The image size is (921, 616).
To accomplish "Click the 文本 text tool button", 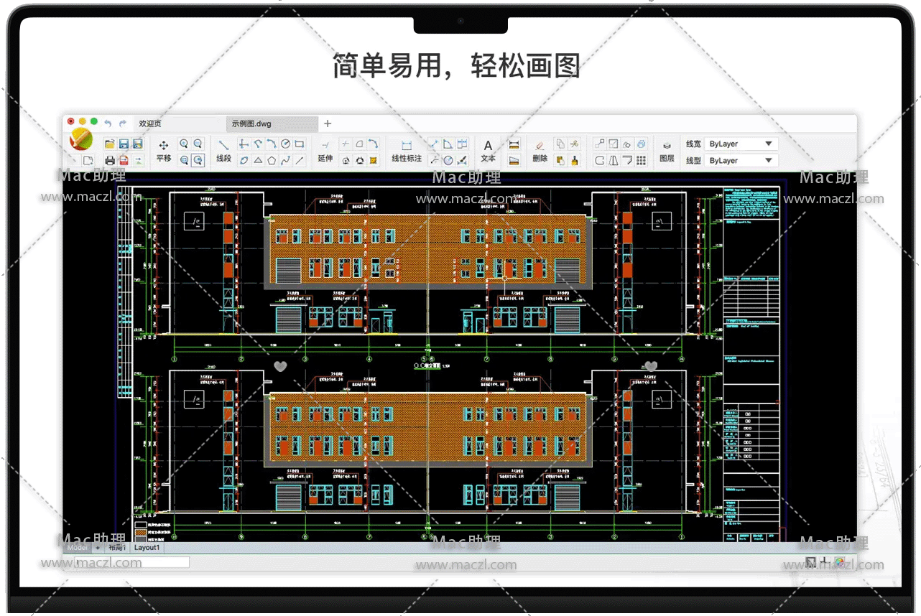I will (x=488, y=151).
